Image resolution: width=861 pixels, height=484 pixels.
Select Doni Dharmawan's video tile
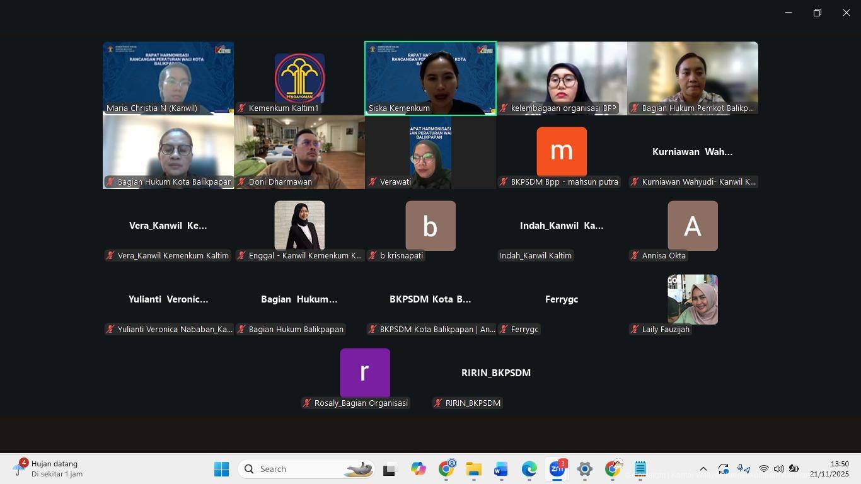pos(299,151)
